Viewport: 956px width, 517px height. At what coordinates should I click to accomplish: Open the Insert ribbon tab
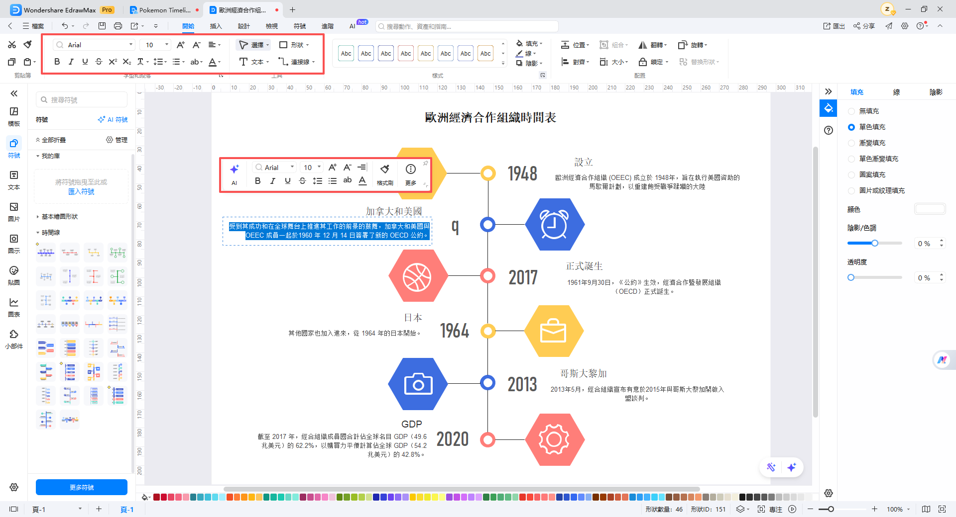(216, 26)
